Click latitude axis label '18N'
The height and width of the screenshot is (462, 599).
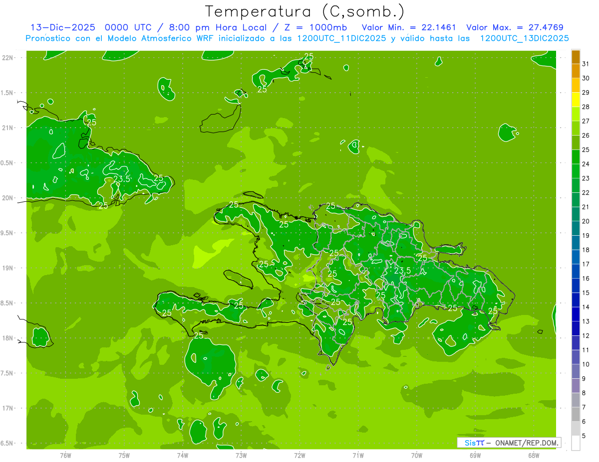coord(8,338)
